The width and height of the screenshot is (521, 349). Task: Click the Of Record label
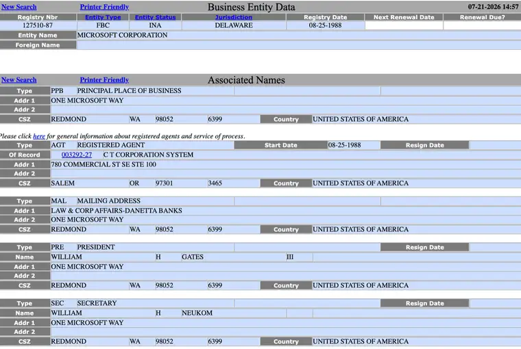pyautogui.click(x=25, y=155)
